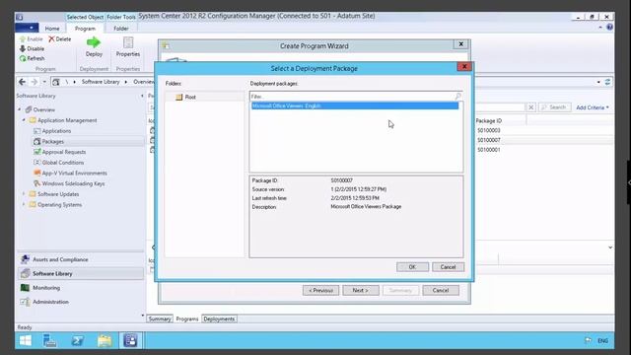Click Disable in the ribbon
This screenshot has height=355, width=631.
(x=32, y=48)
